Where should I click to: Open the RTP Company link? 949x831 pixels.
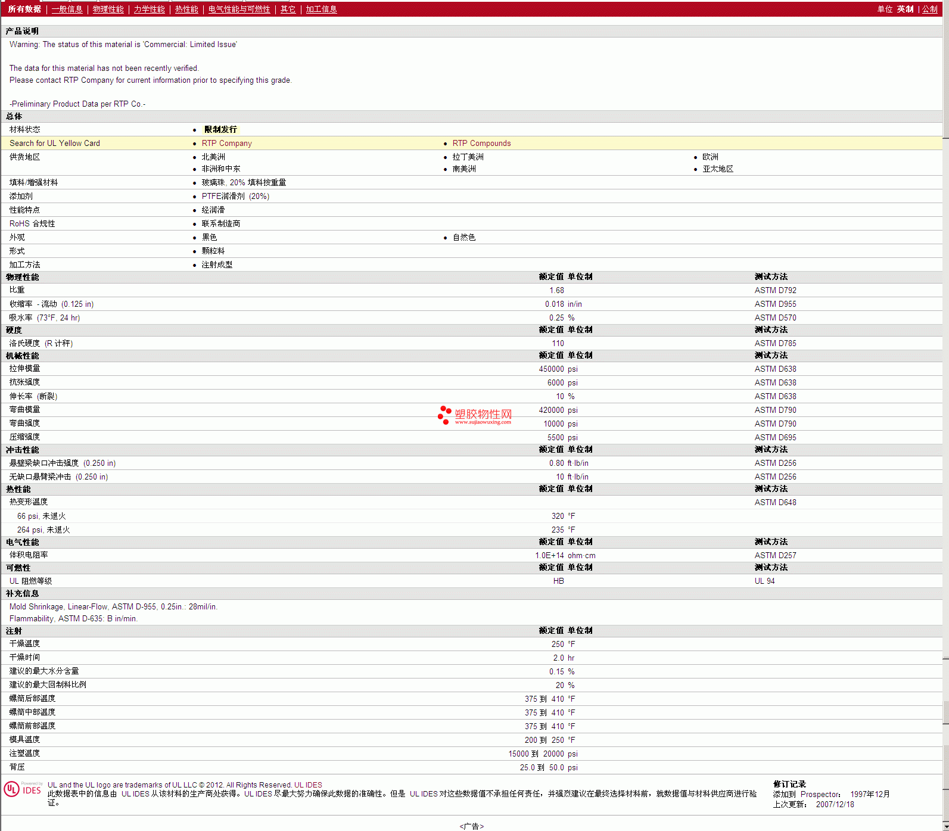(226, 143)
